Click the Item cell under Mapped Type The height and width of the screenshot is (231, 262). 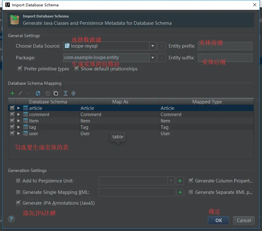point(207,121)
